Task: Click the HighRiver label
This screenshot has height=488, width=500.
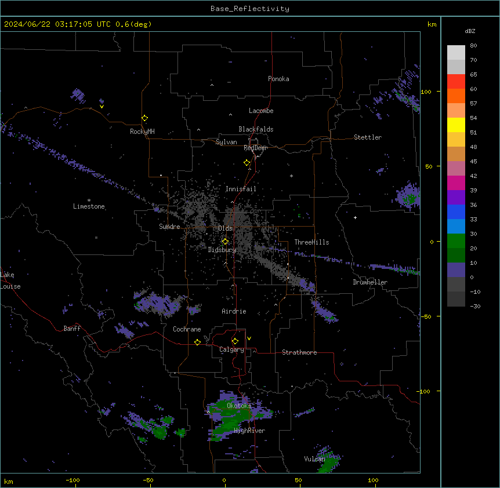Action: click(249, 431)
